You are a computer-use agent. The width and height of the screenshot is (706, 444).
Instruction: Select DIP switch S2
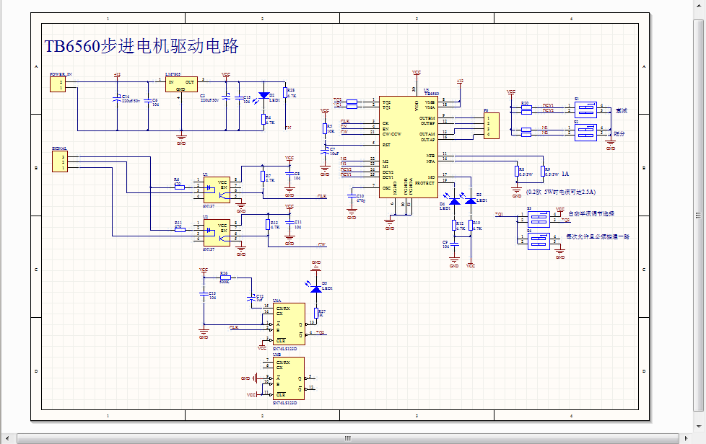(x=585, y=133)
